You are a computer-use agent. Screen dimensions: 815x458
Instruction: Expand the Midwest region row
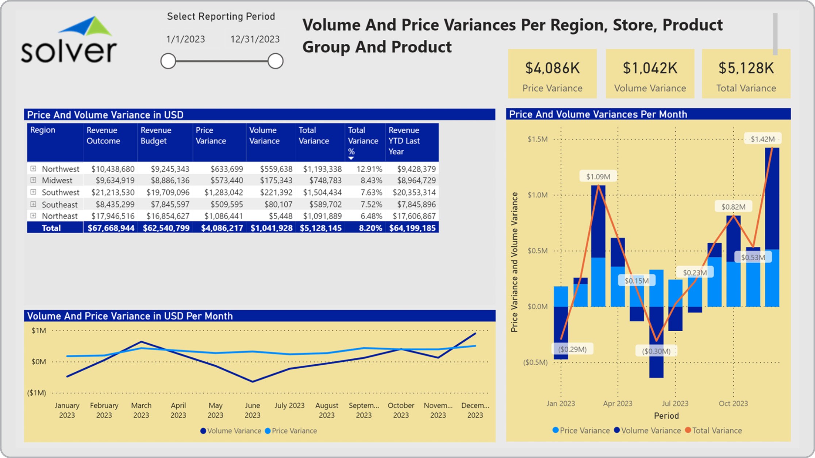click(33, 180)
